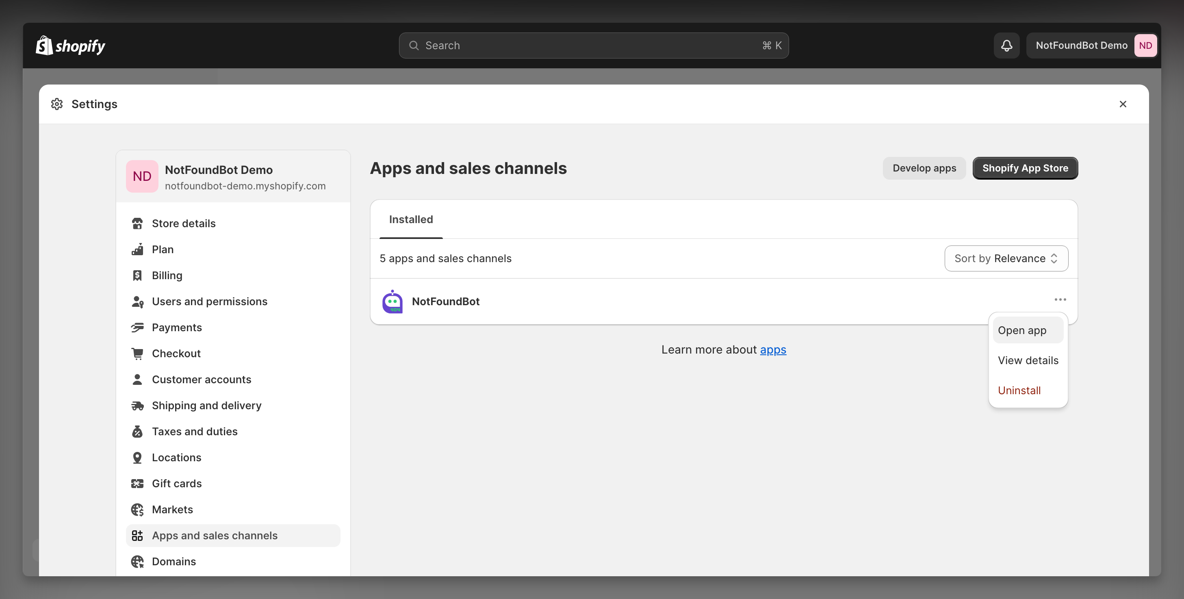
Task: Click the Settings title text
Action: pos(94,104)
